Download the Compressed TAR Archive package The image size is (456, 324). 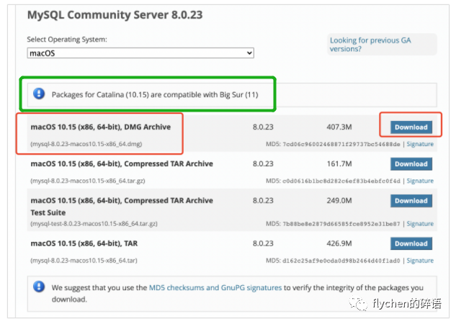[411, 163]
